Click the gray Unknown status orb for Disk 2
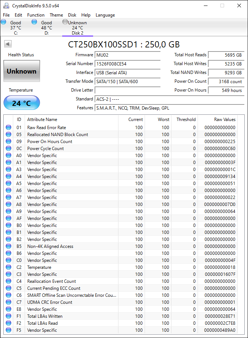Screen dimensions: 248x338 click(65, 22)
